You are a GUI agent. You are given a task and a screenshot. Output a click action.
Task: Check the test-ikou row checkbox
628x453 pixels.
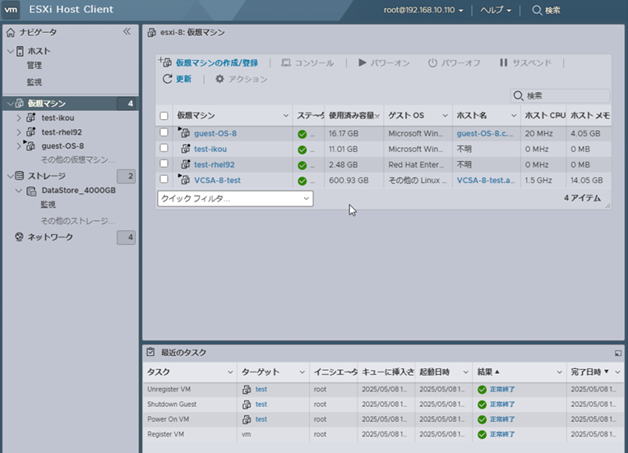164,148
